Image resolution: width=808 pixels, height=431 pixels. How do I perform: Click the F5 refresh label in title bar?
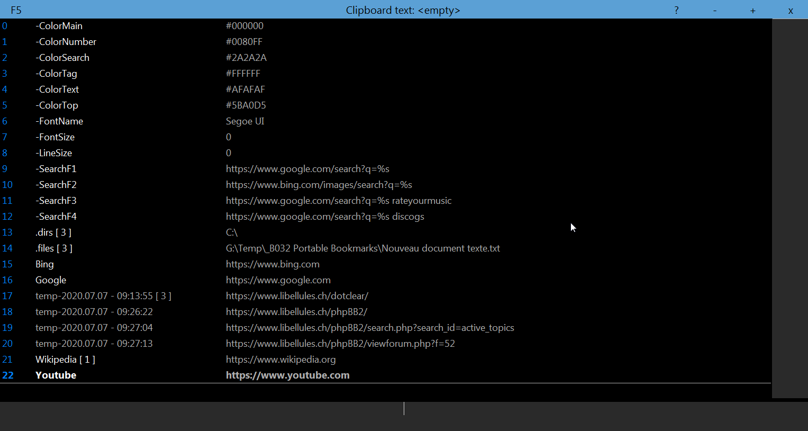click(16, 10)
